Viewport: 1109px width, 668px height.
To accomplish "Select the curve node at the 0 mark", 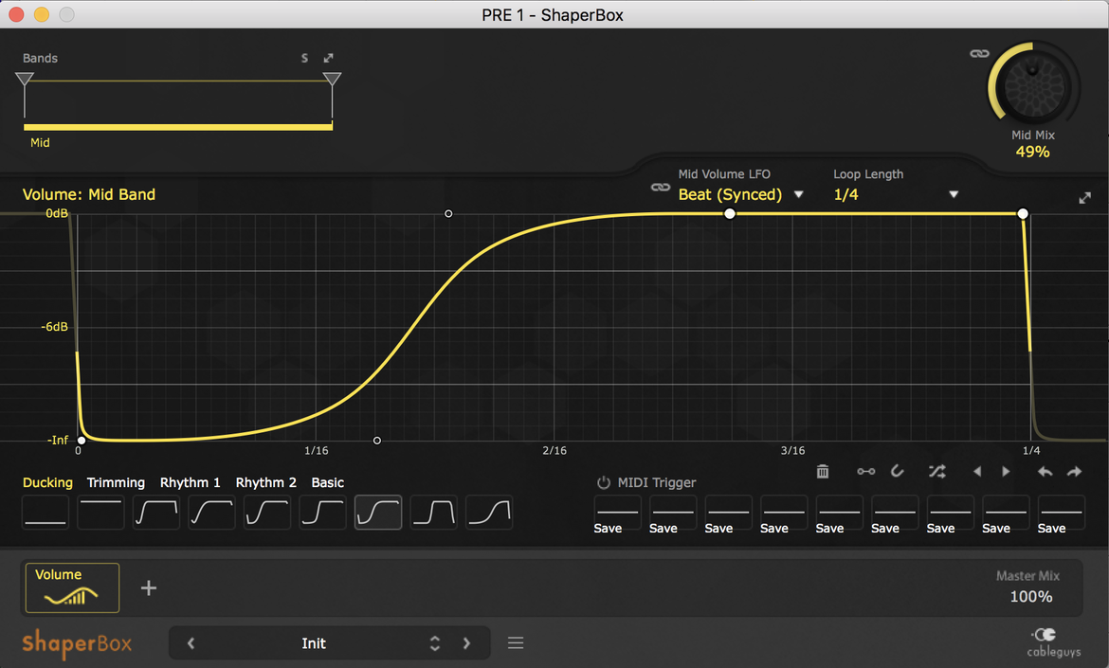I will coord(82,441).
